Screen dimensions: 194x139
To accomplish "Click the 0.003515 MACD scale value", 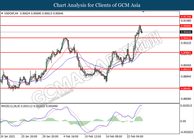I will pyautogui.click(x=187, y=106).
